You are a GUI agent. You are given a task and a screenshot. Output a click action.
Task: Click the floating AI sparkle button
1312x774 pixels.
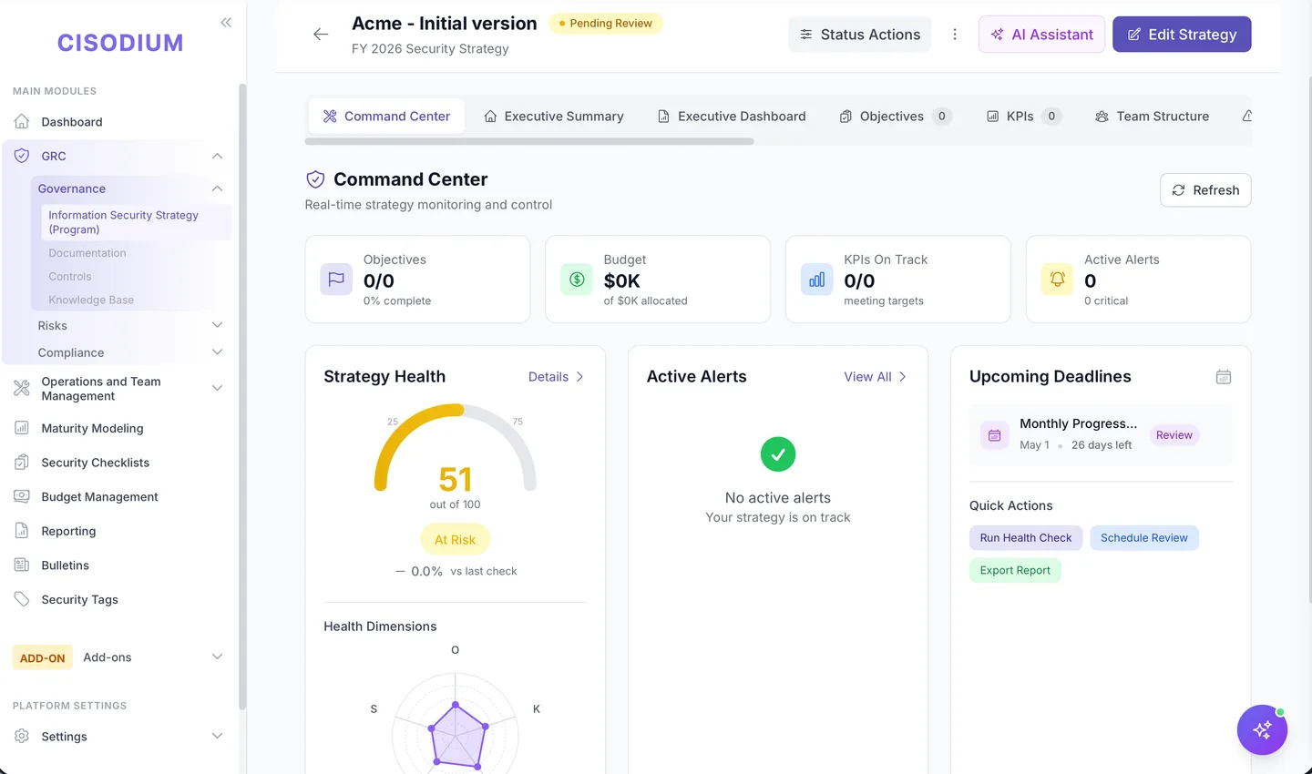(1262, 729)
